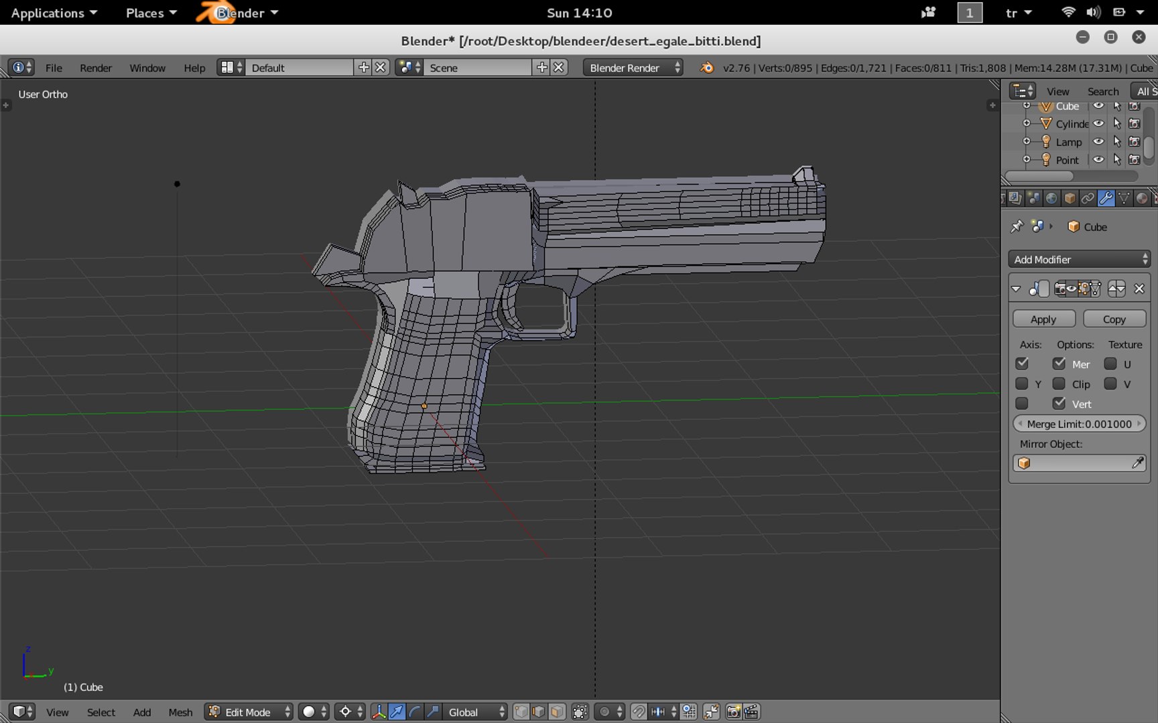Enable the Clip option checkbox
The width and height of the screenshot is (1158, 723).
tap(1059, 384)
